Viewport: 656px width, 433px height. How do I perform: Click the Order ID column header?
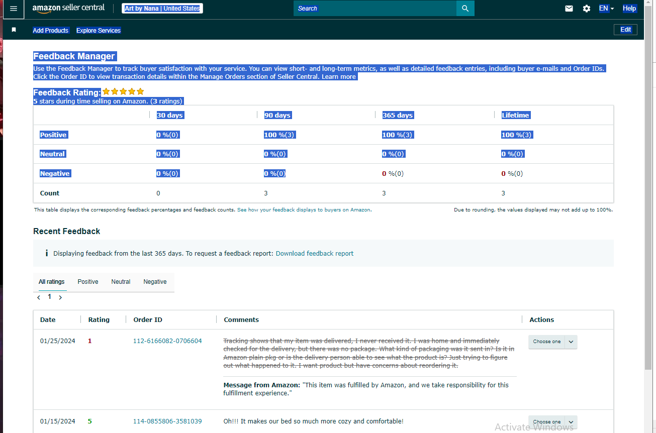click(x=148, y=319)
